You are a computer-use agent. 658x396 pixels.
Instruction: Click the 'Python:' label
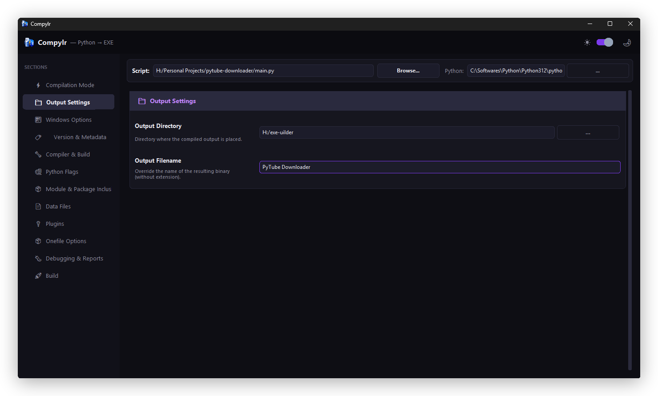[x=454, y=71]
